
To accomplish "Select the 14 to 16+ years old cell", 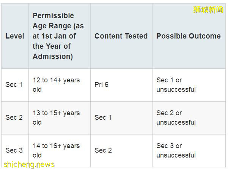I will [x=56, y=150].
